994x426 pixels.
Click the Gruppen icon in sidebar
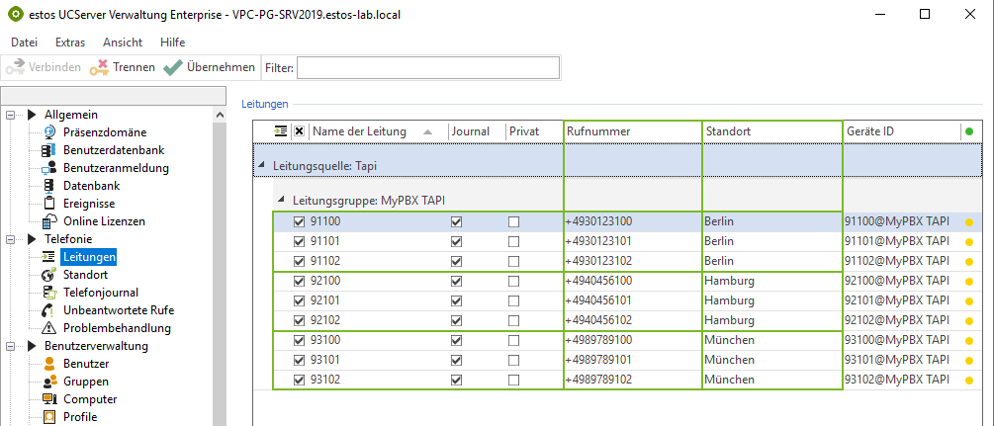tap(48, 382)
